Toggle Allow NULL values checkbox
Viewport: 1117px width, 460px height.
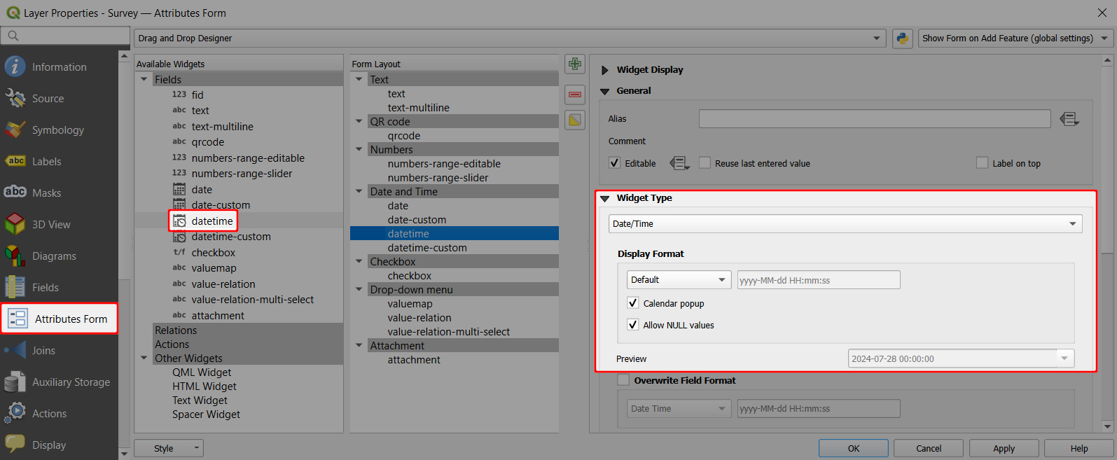coord(633,325)
